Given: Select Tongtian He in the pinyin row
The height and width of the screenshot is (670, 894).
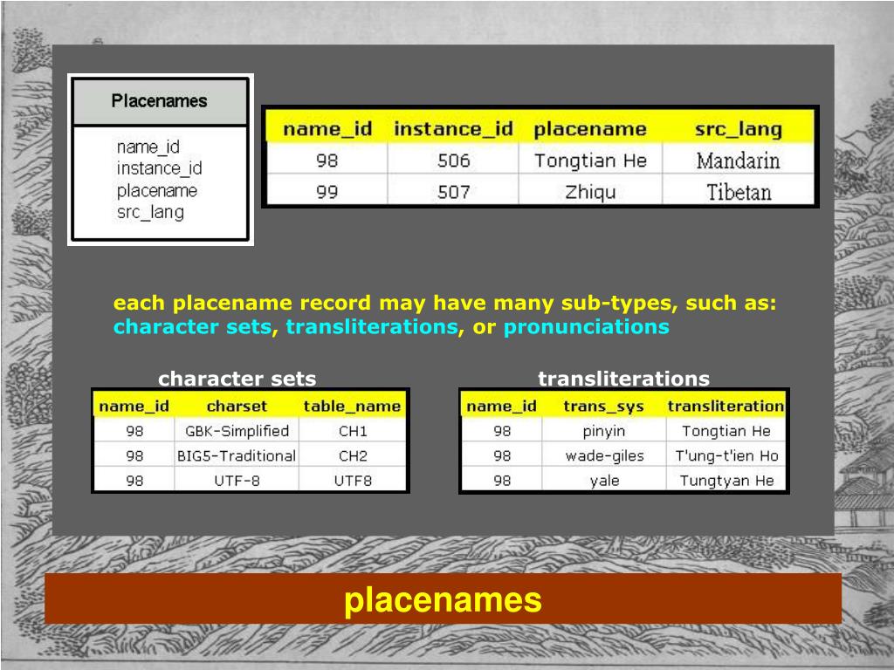Looking at the screenshot, I should [x=726, y=431].
